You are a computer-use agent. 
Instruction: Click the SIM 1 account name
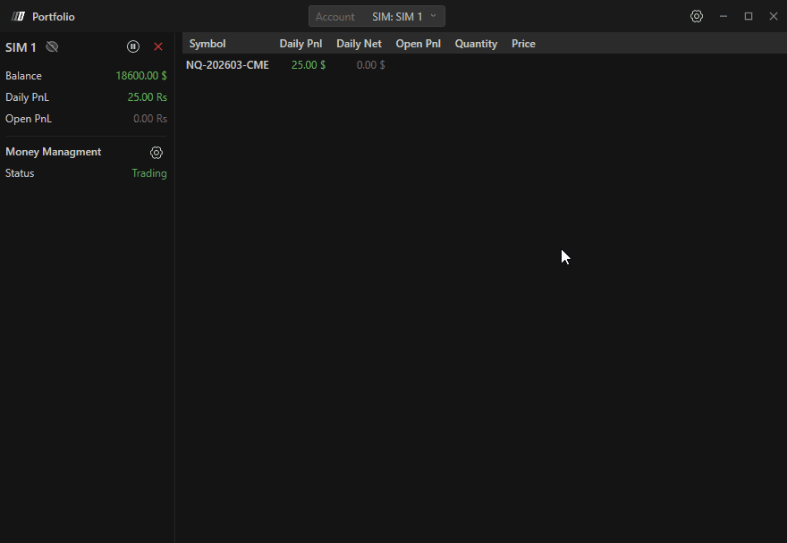click(x=21, y=47)
